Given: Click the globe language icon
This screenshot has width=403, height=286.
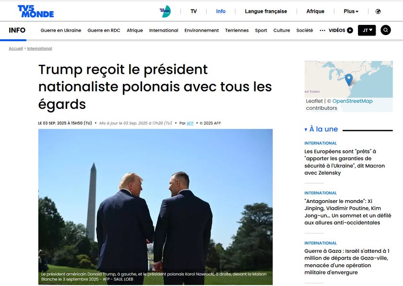Looking at the screenshot, I should (x=378, y=12).
